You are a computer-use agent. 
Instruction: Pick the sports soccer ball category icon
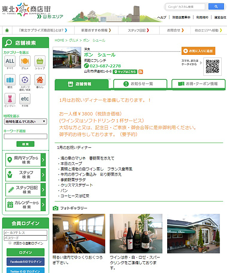pyautogui.click(x=25, y=80)
